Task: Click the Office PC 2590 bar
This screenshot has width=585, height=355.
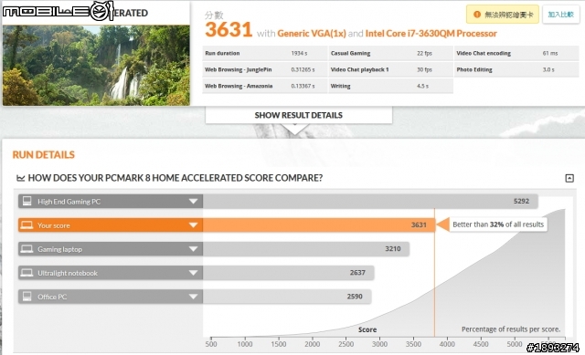Action: pos(287,297)
